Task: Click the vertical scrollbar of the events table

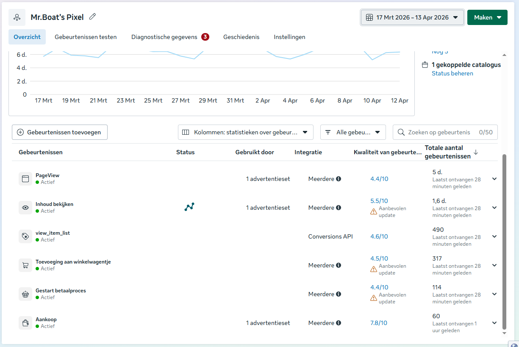Action: coord(504,242)
